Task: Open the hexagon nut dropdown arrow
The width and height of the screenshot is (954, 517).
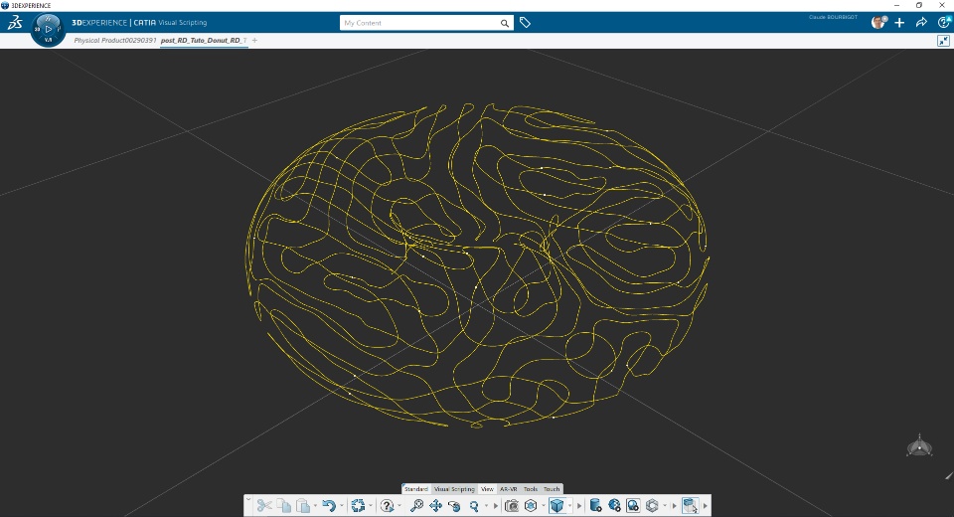Action: click(x=665, y=505)
